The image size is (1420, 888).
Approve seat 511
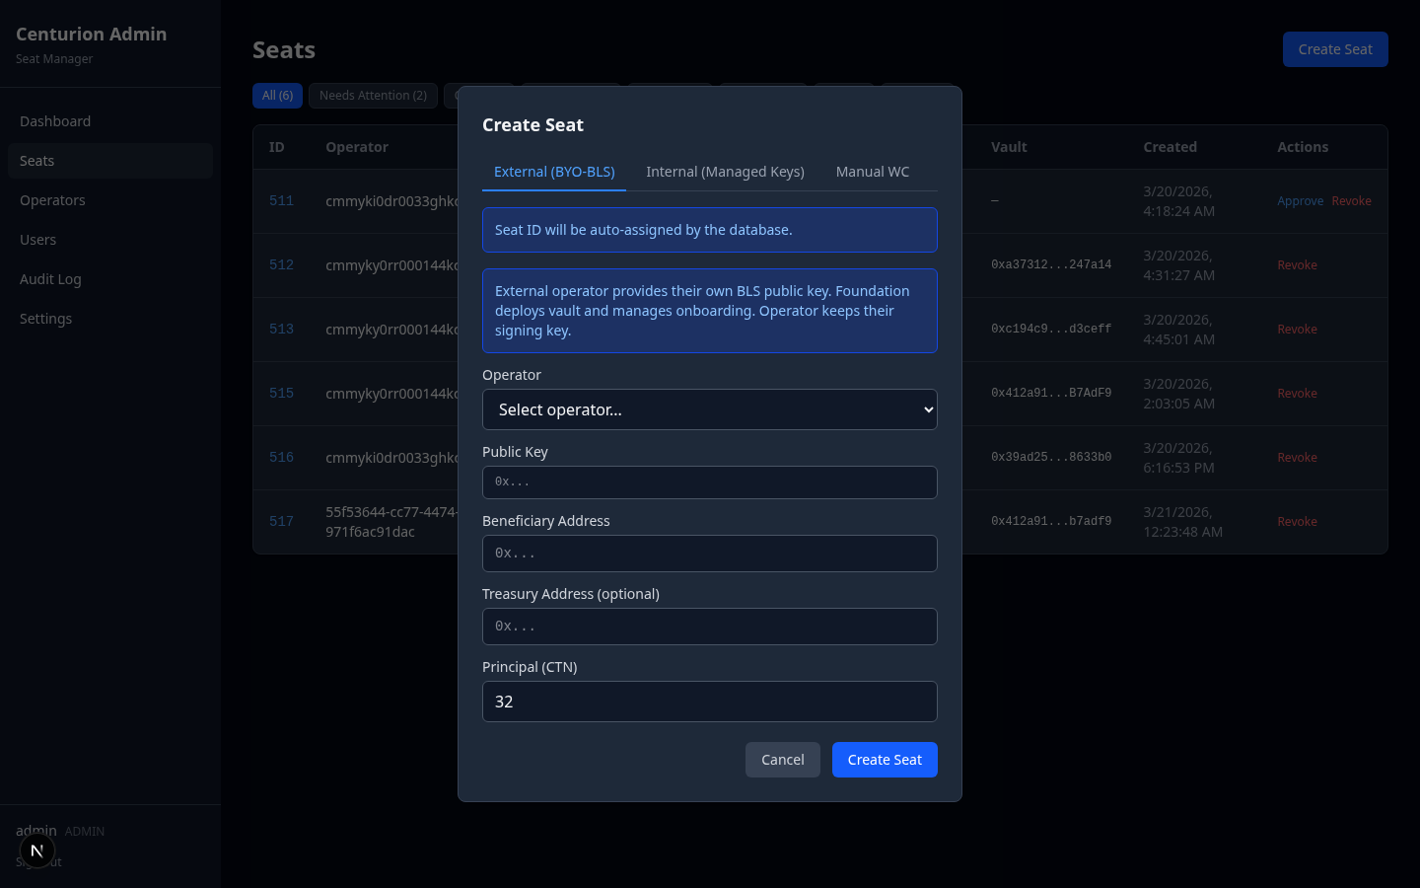click(x=1300, y=200)
